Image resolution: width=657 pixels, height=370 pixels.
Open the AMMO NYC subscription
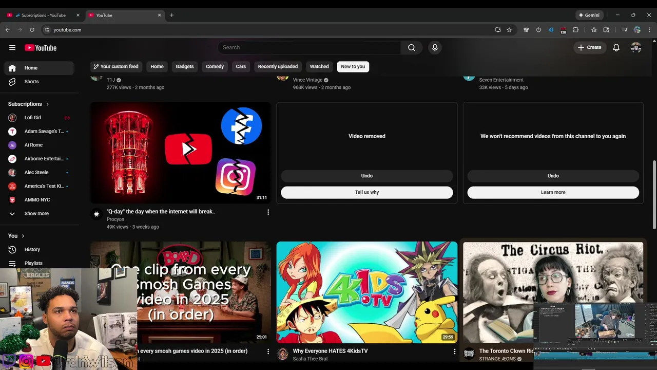(38, 200)
